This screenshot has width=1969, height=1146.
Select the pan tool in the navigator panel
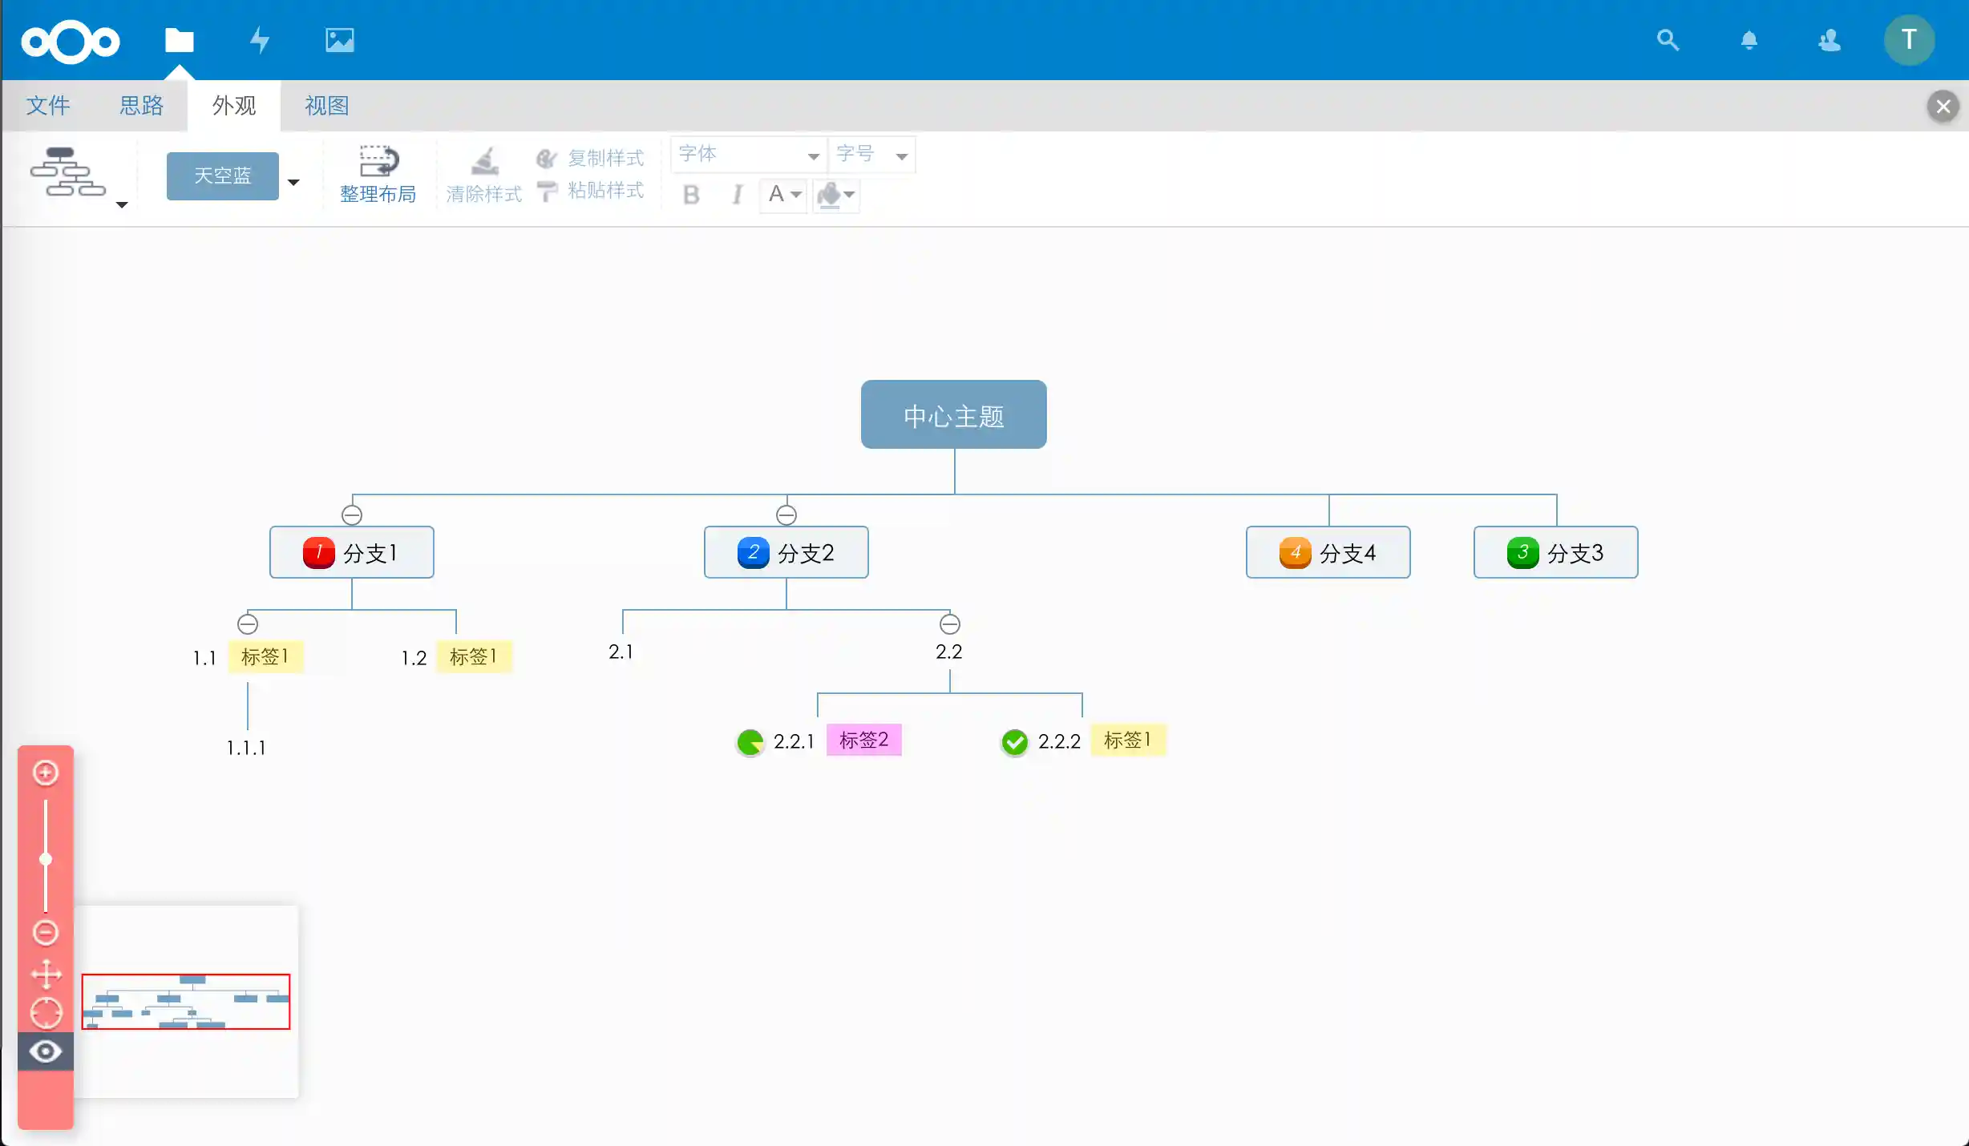tap(46, 974)
